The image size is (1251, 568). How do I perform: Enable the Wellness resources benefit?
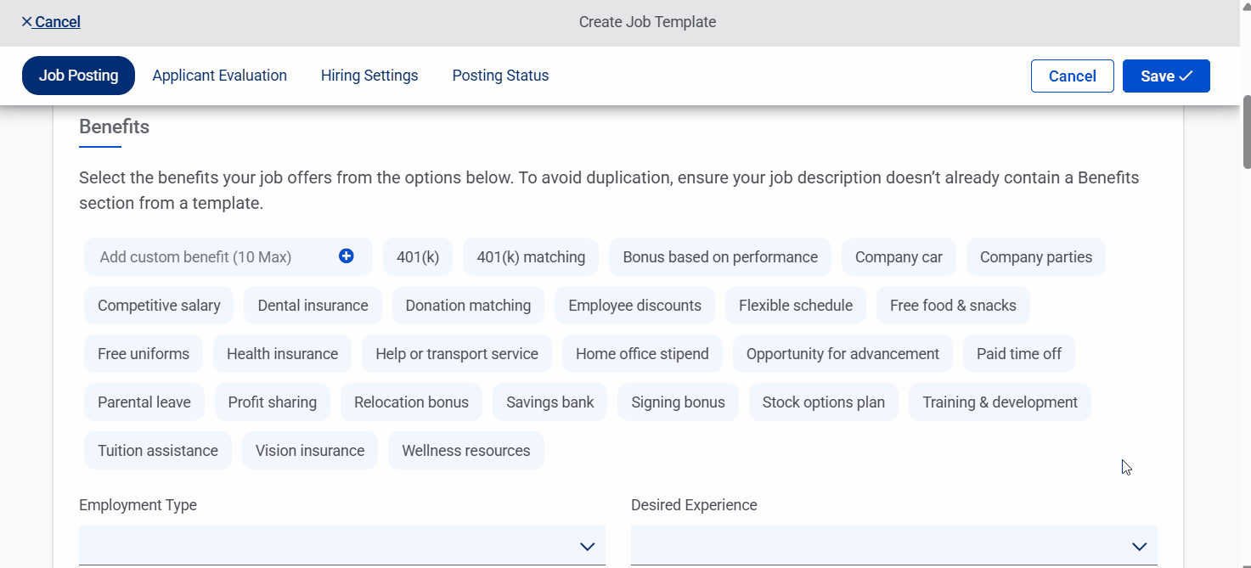coord(465,450)
